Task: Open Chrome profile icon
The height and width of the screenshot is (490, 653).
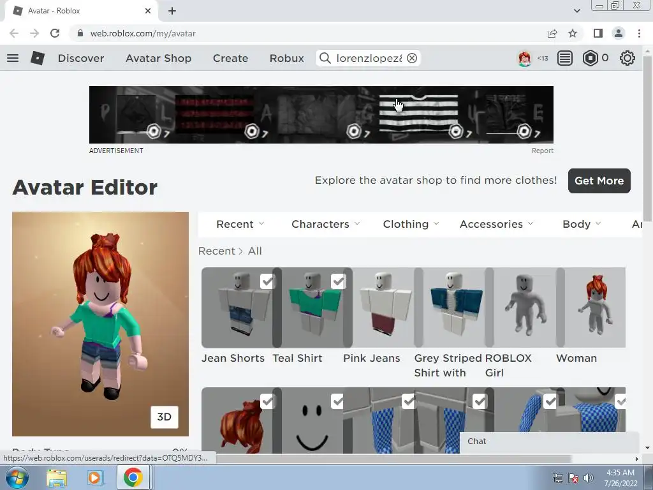Action: [619, 33]
